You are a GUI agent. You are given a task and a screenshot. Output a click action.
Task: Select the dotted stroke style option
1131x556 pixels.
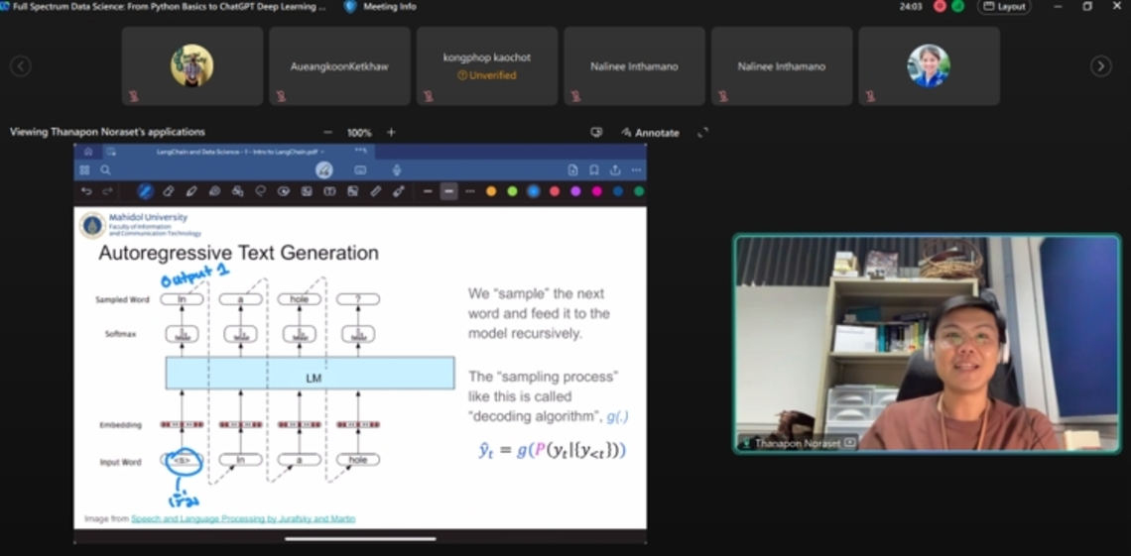[x=470, y=191]
